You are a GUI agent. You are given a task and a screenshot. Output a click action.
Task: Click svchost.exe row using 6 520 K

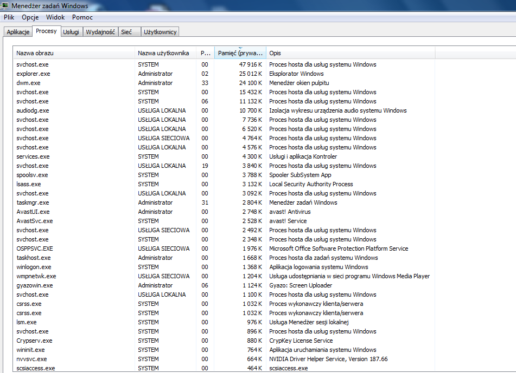pos(224,129)
